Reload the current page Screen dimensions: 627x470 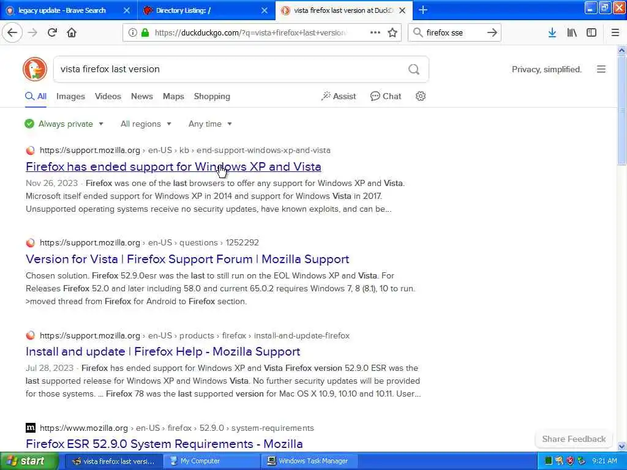pyautogui.click(x=53, y=32)
